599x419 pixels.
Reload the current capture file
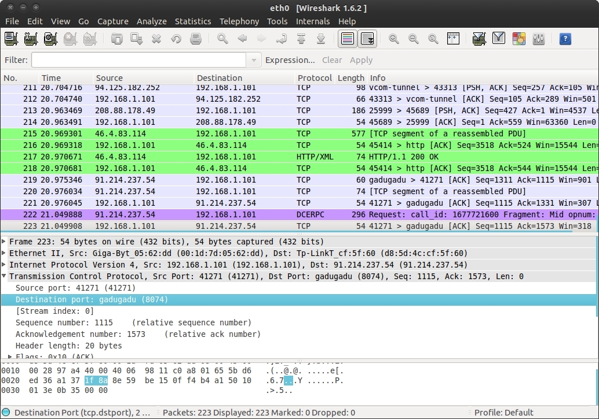[176, 39]
